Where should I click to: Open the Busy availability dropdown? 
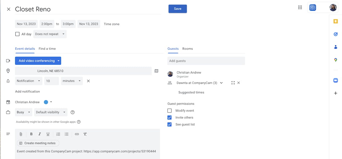coord(23,112)
